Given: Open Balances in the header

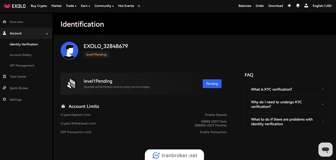Looking at the screenshot, I should (245, 6).
